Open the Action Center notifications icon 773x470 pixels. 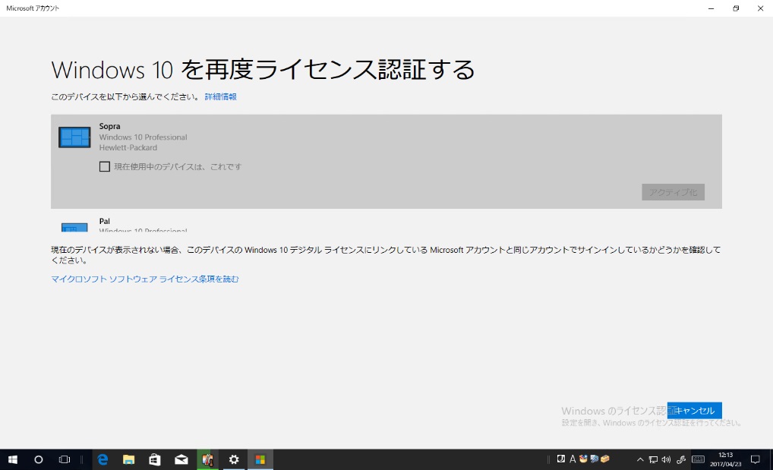(756, 459)
